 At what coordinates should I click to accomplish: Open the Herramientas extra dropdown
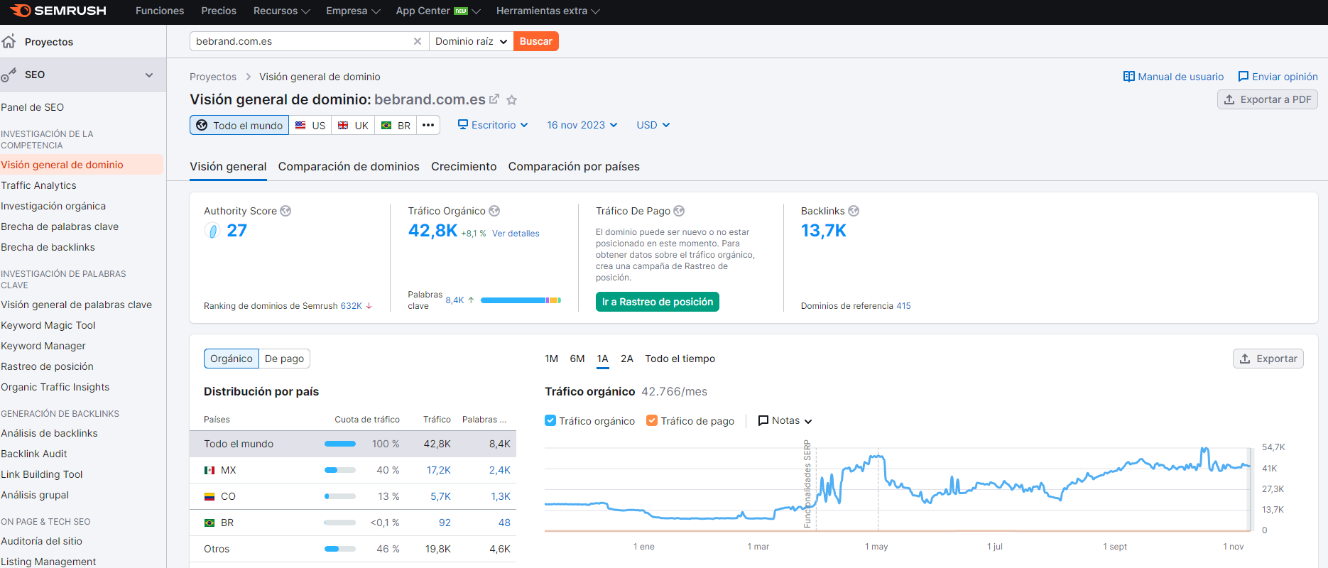pos(548,11)
